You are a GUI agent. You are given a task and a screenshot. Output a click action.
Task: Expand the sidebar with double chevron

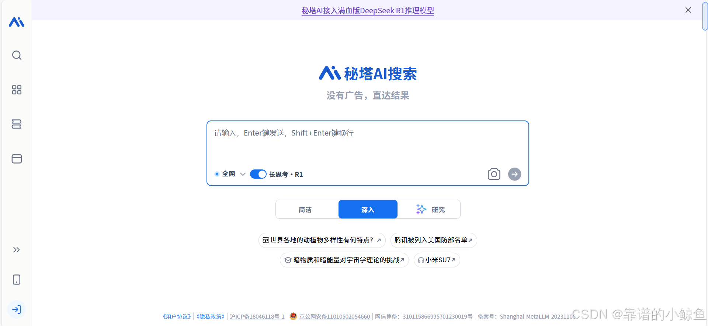coord(17,250)
